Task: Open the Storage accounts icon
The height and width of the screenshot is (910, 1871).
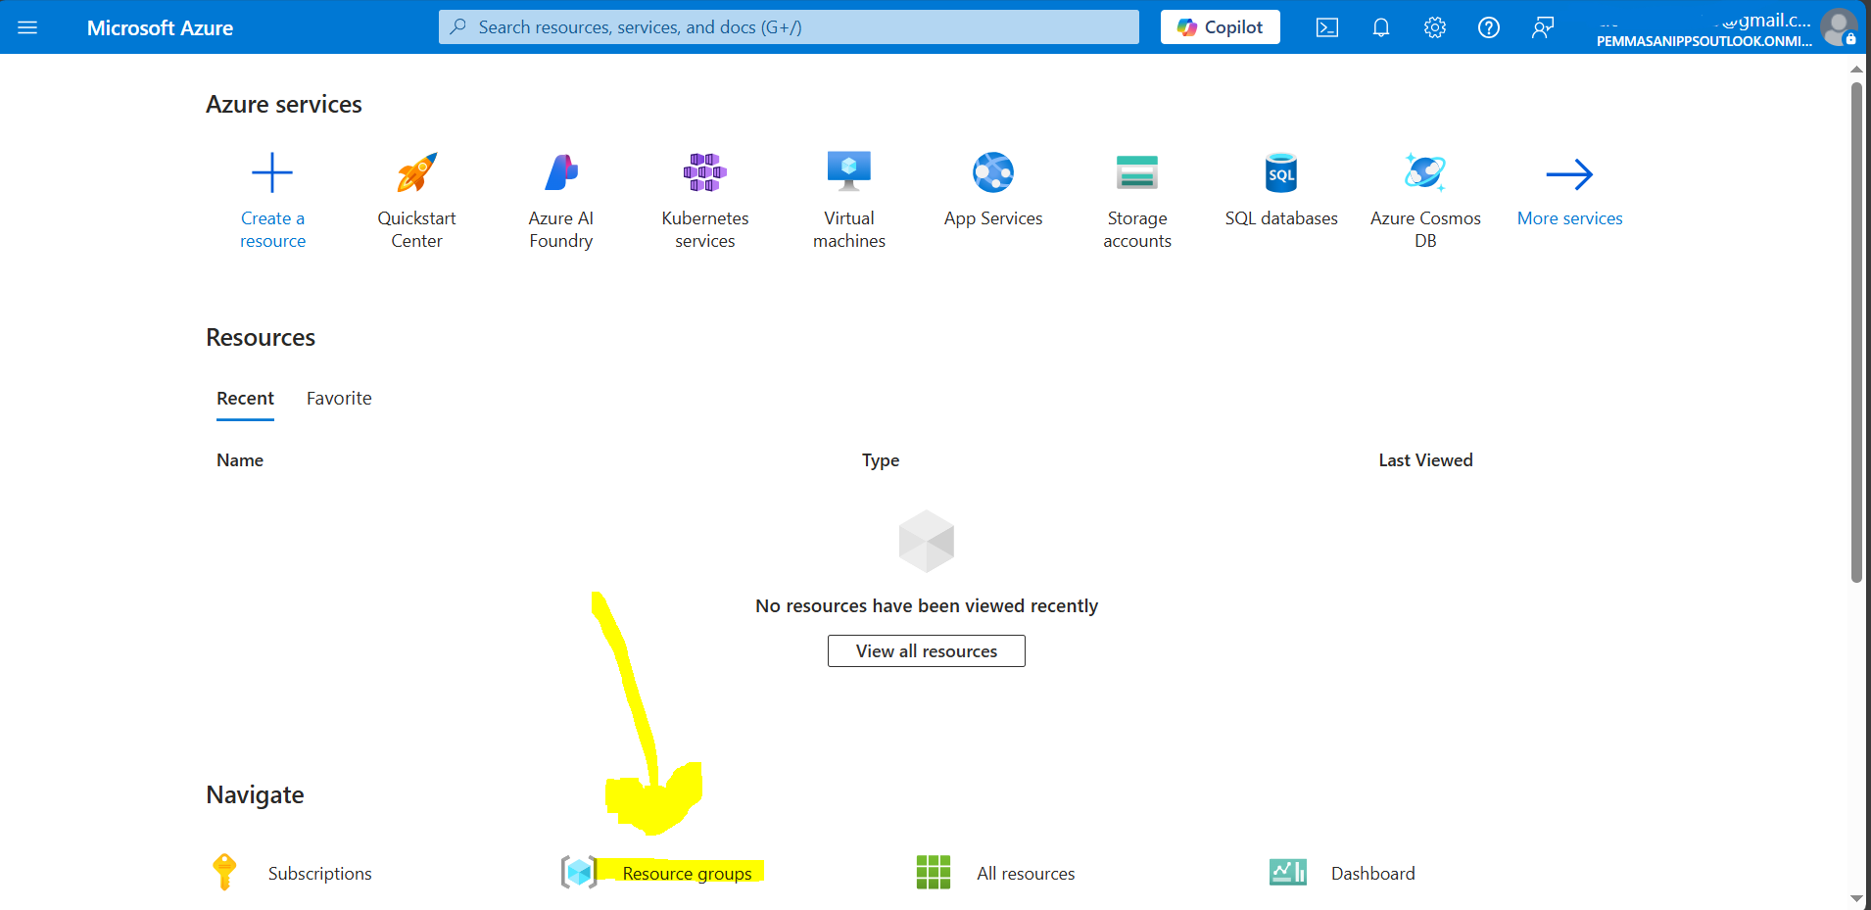Action: pyautogui.click(x=1137, y=173)
